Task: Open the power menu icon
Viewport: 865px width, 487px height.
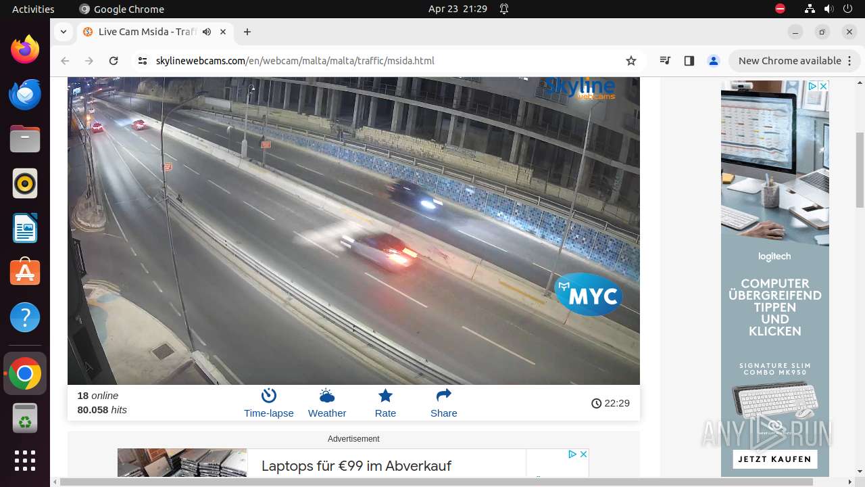Action: click(847, 9)
